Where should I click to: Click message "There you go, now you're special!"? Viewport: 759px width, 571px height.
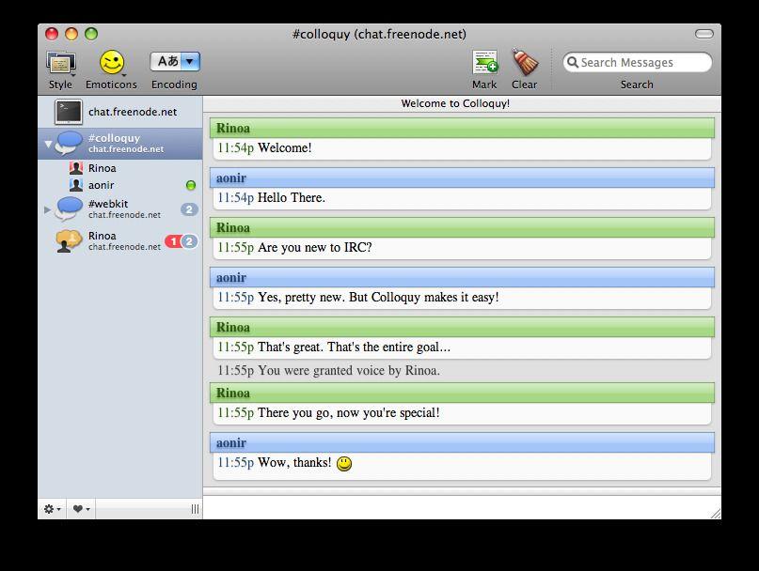click(349, 413)
